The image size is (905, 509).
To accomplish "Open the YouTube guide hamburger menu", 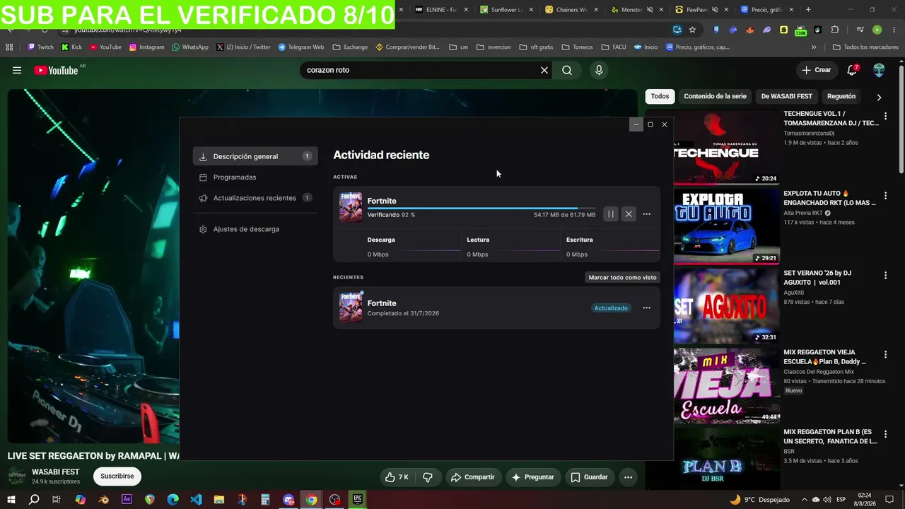I will coord(17,70).
